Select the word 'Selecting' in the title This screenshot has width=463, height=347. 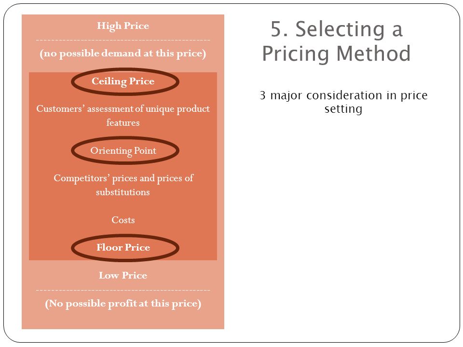pos(340,30)
